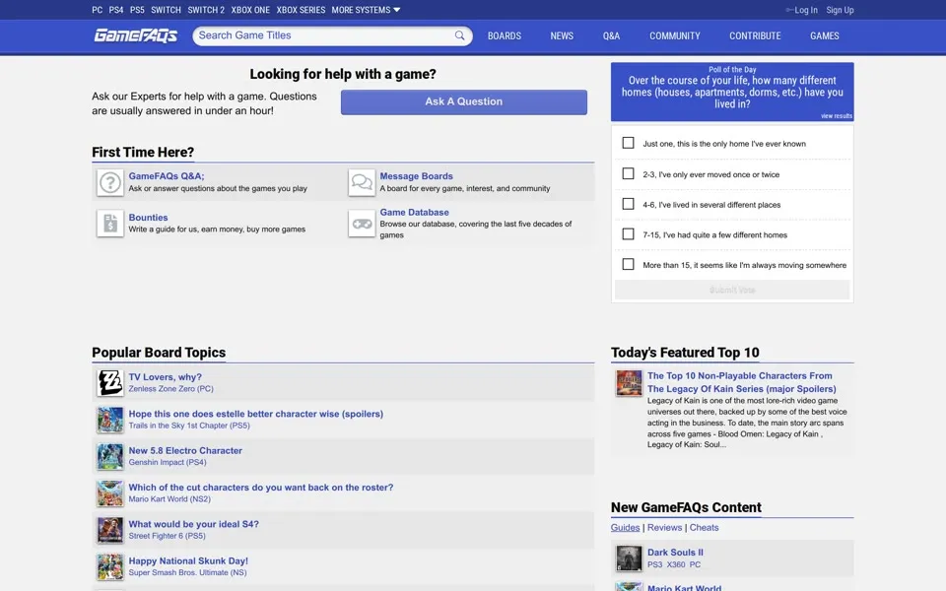The image size is (946, 591).
Task: Open the PS5 platform link
Action: point(137,10)
